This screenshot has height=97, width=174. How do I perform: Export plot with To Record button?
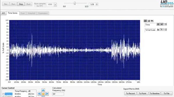click(130, 93)
